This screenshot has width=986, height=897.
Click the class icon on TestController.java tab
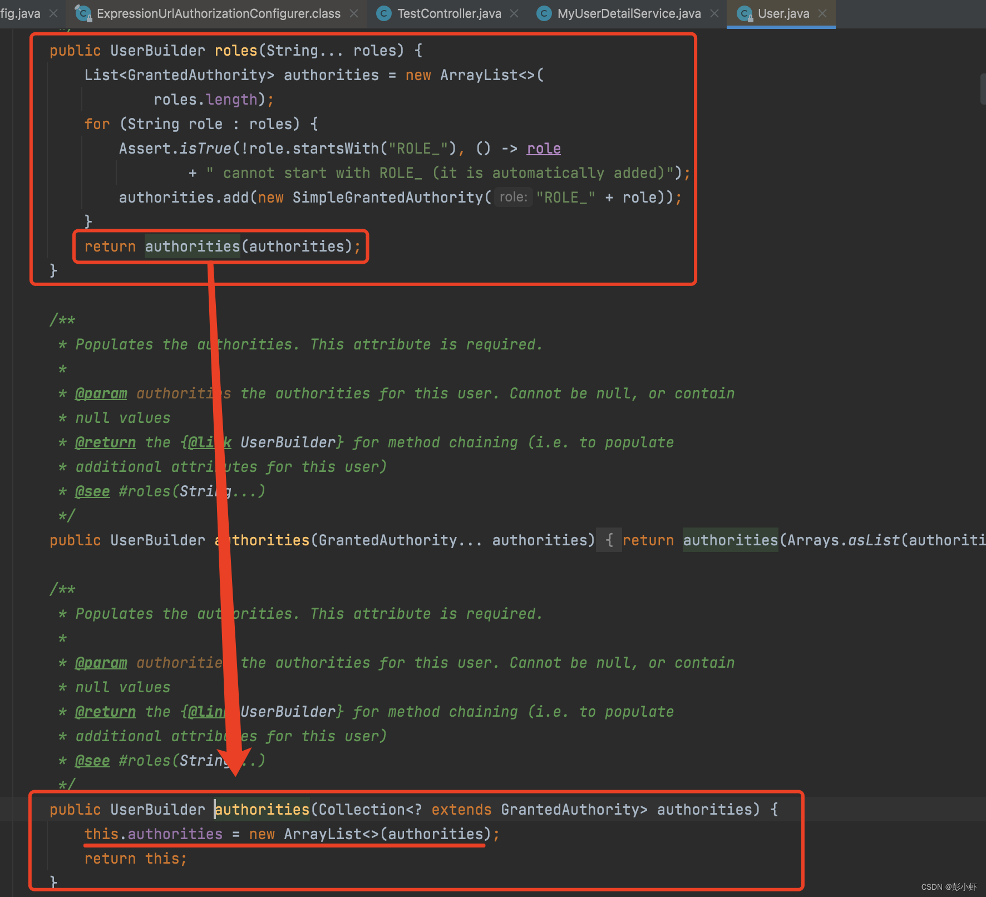click(384, 13)
